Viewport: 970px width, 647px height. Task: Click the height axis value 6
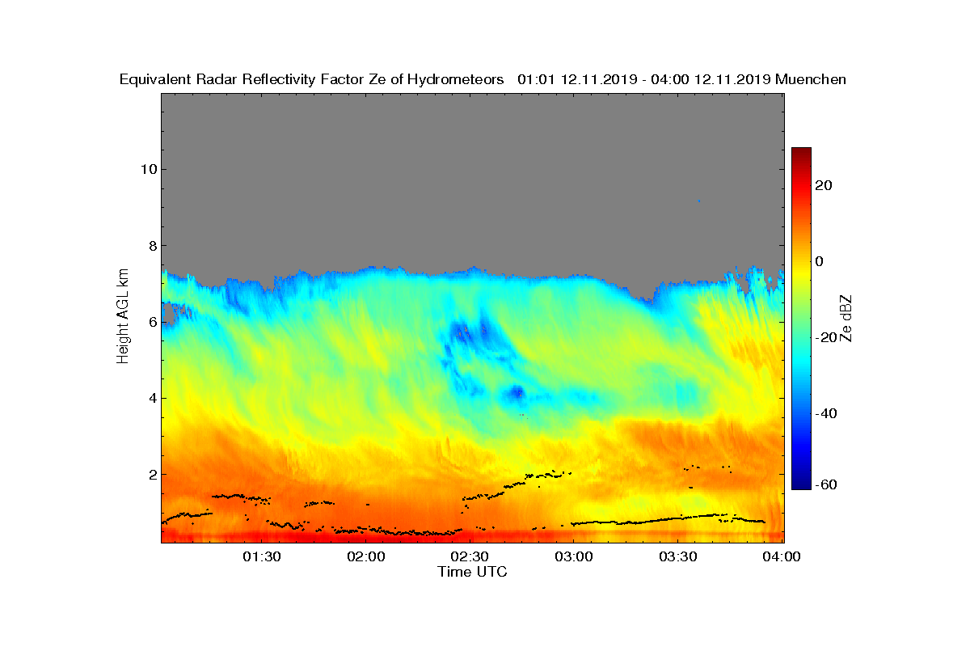pos(152,322)
